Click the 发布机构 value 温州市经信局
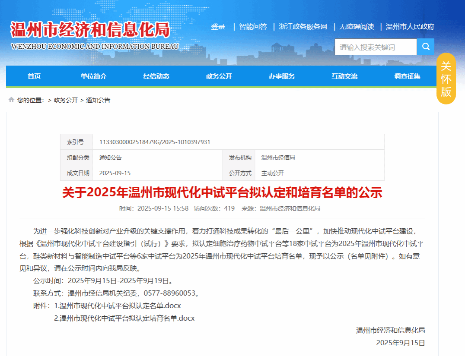The width and height of the screenshot is (465, 356). click(278, 158)
